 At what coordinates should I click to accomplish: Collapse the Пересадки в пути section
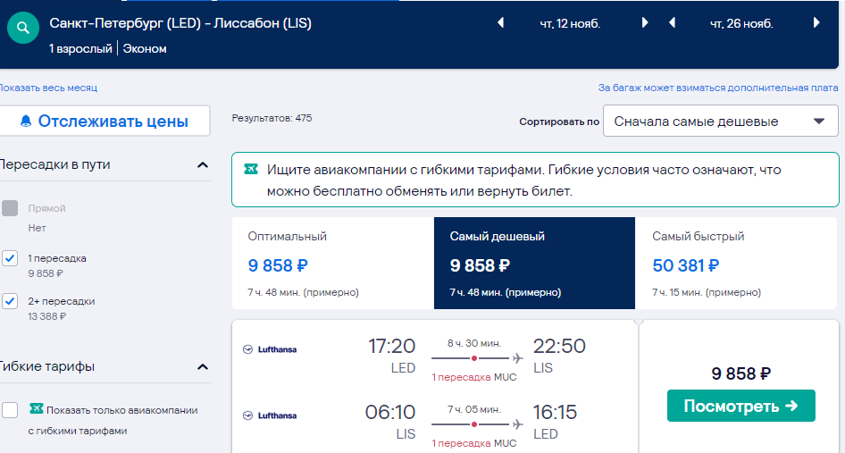[203, 165]
